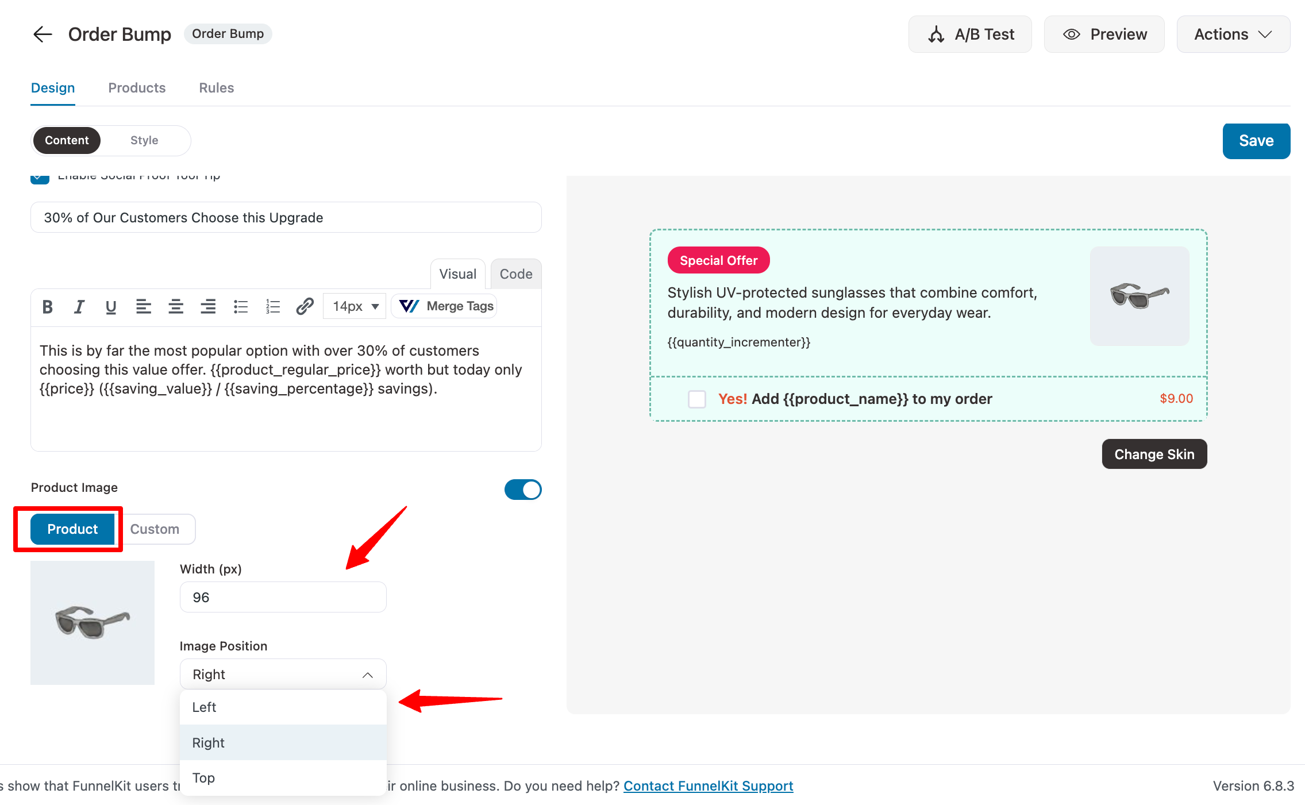
Task: Center align the editor text
Action: (x=176, y=307)
